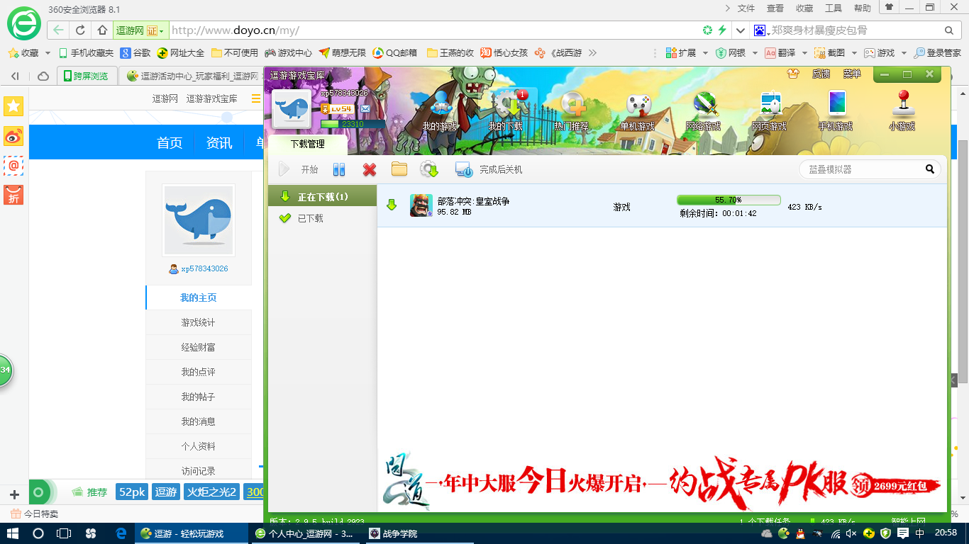Open Single-player Games (单机游戏)
The height and width of the screenshot is (544, 969).
click(x=637, y=111)
